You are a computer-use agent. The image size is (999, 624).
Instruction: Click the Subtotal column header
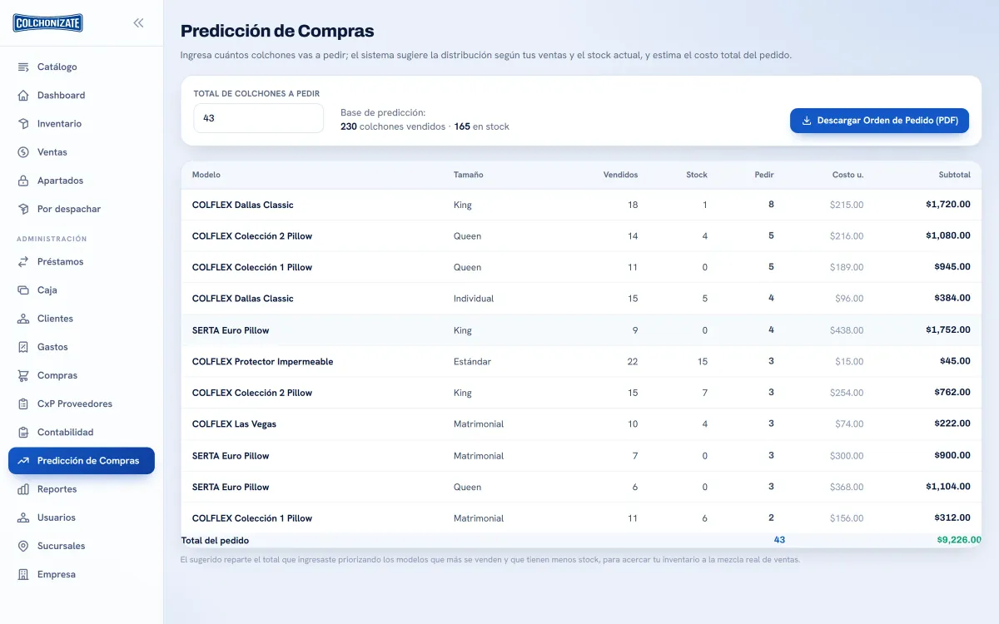[954, 175]
